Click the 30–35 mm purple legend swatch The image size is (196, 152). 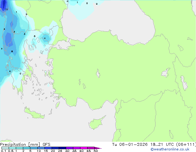tap(70, 148)
